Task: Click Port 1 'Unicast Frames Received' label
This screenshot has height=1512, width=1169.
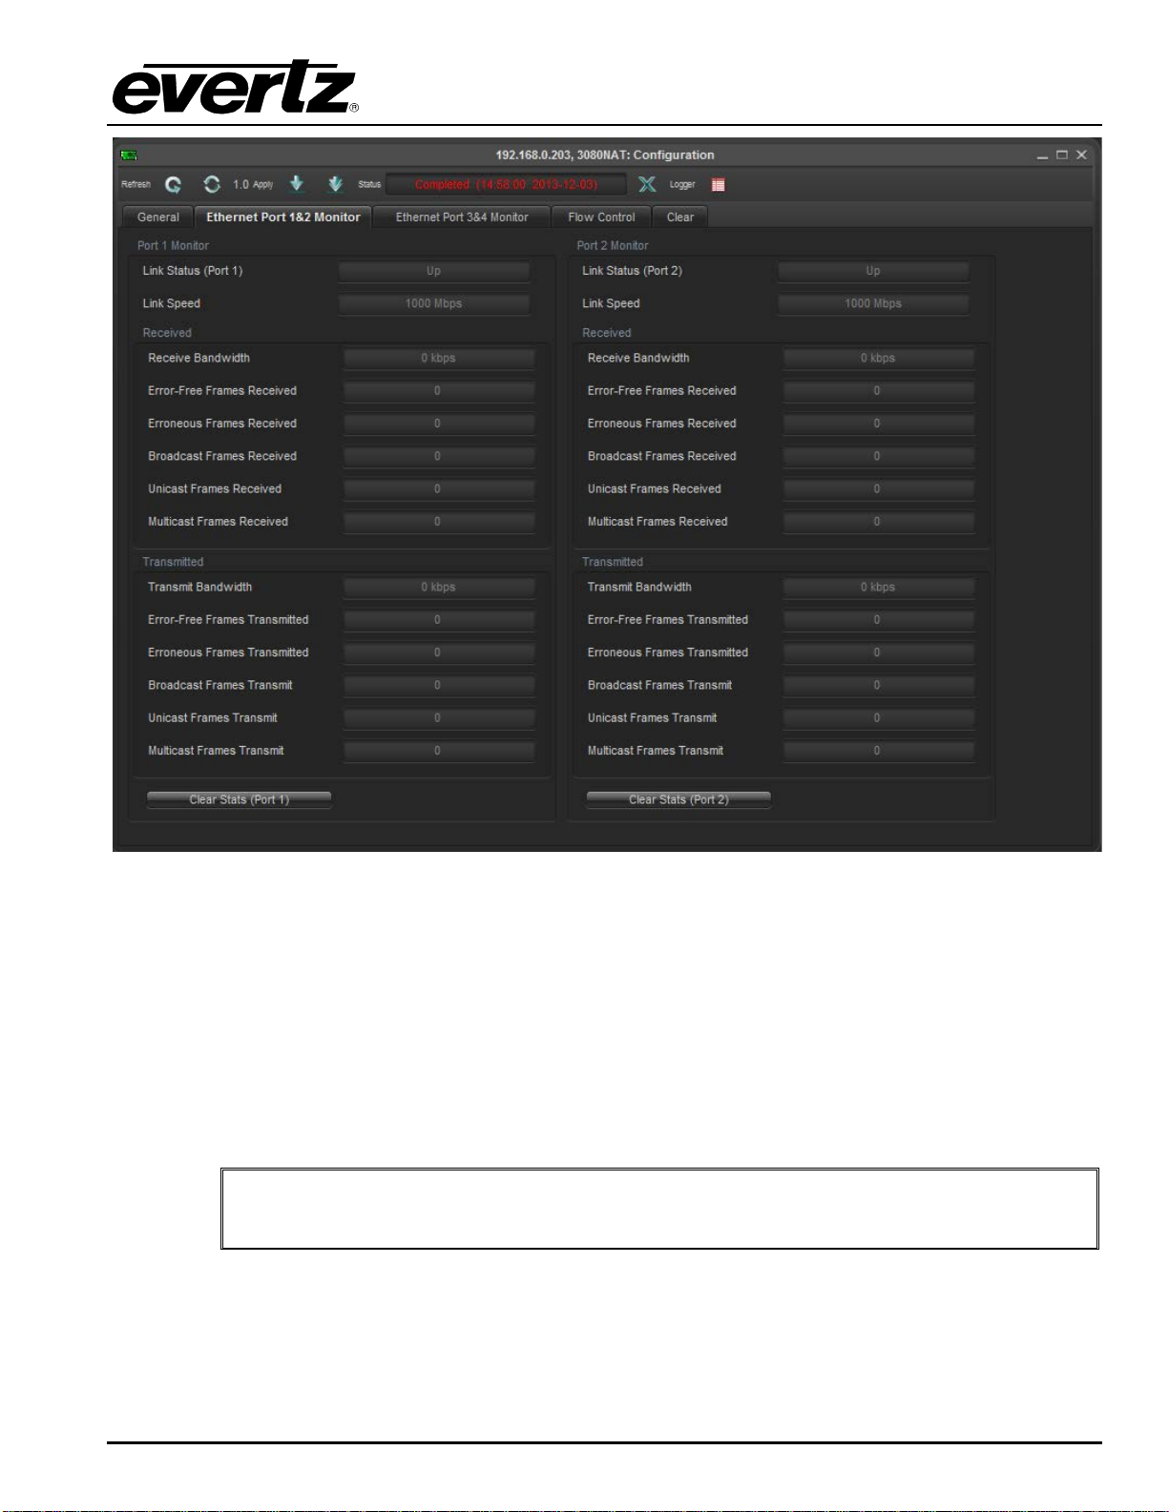Action: [x=215, y=488]
